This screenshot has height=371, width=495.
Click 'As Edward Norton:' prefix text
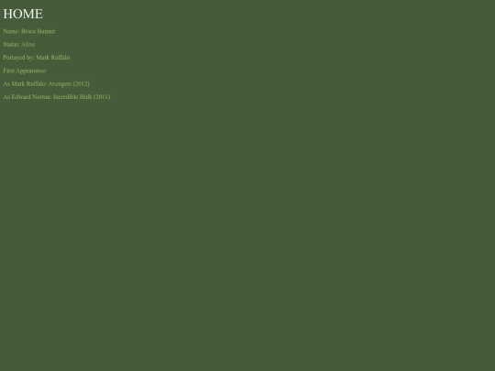pyautogui.click(x=27, y=97)
